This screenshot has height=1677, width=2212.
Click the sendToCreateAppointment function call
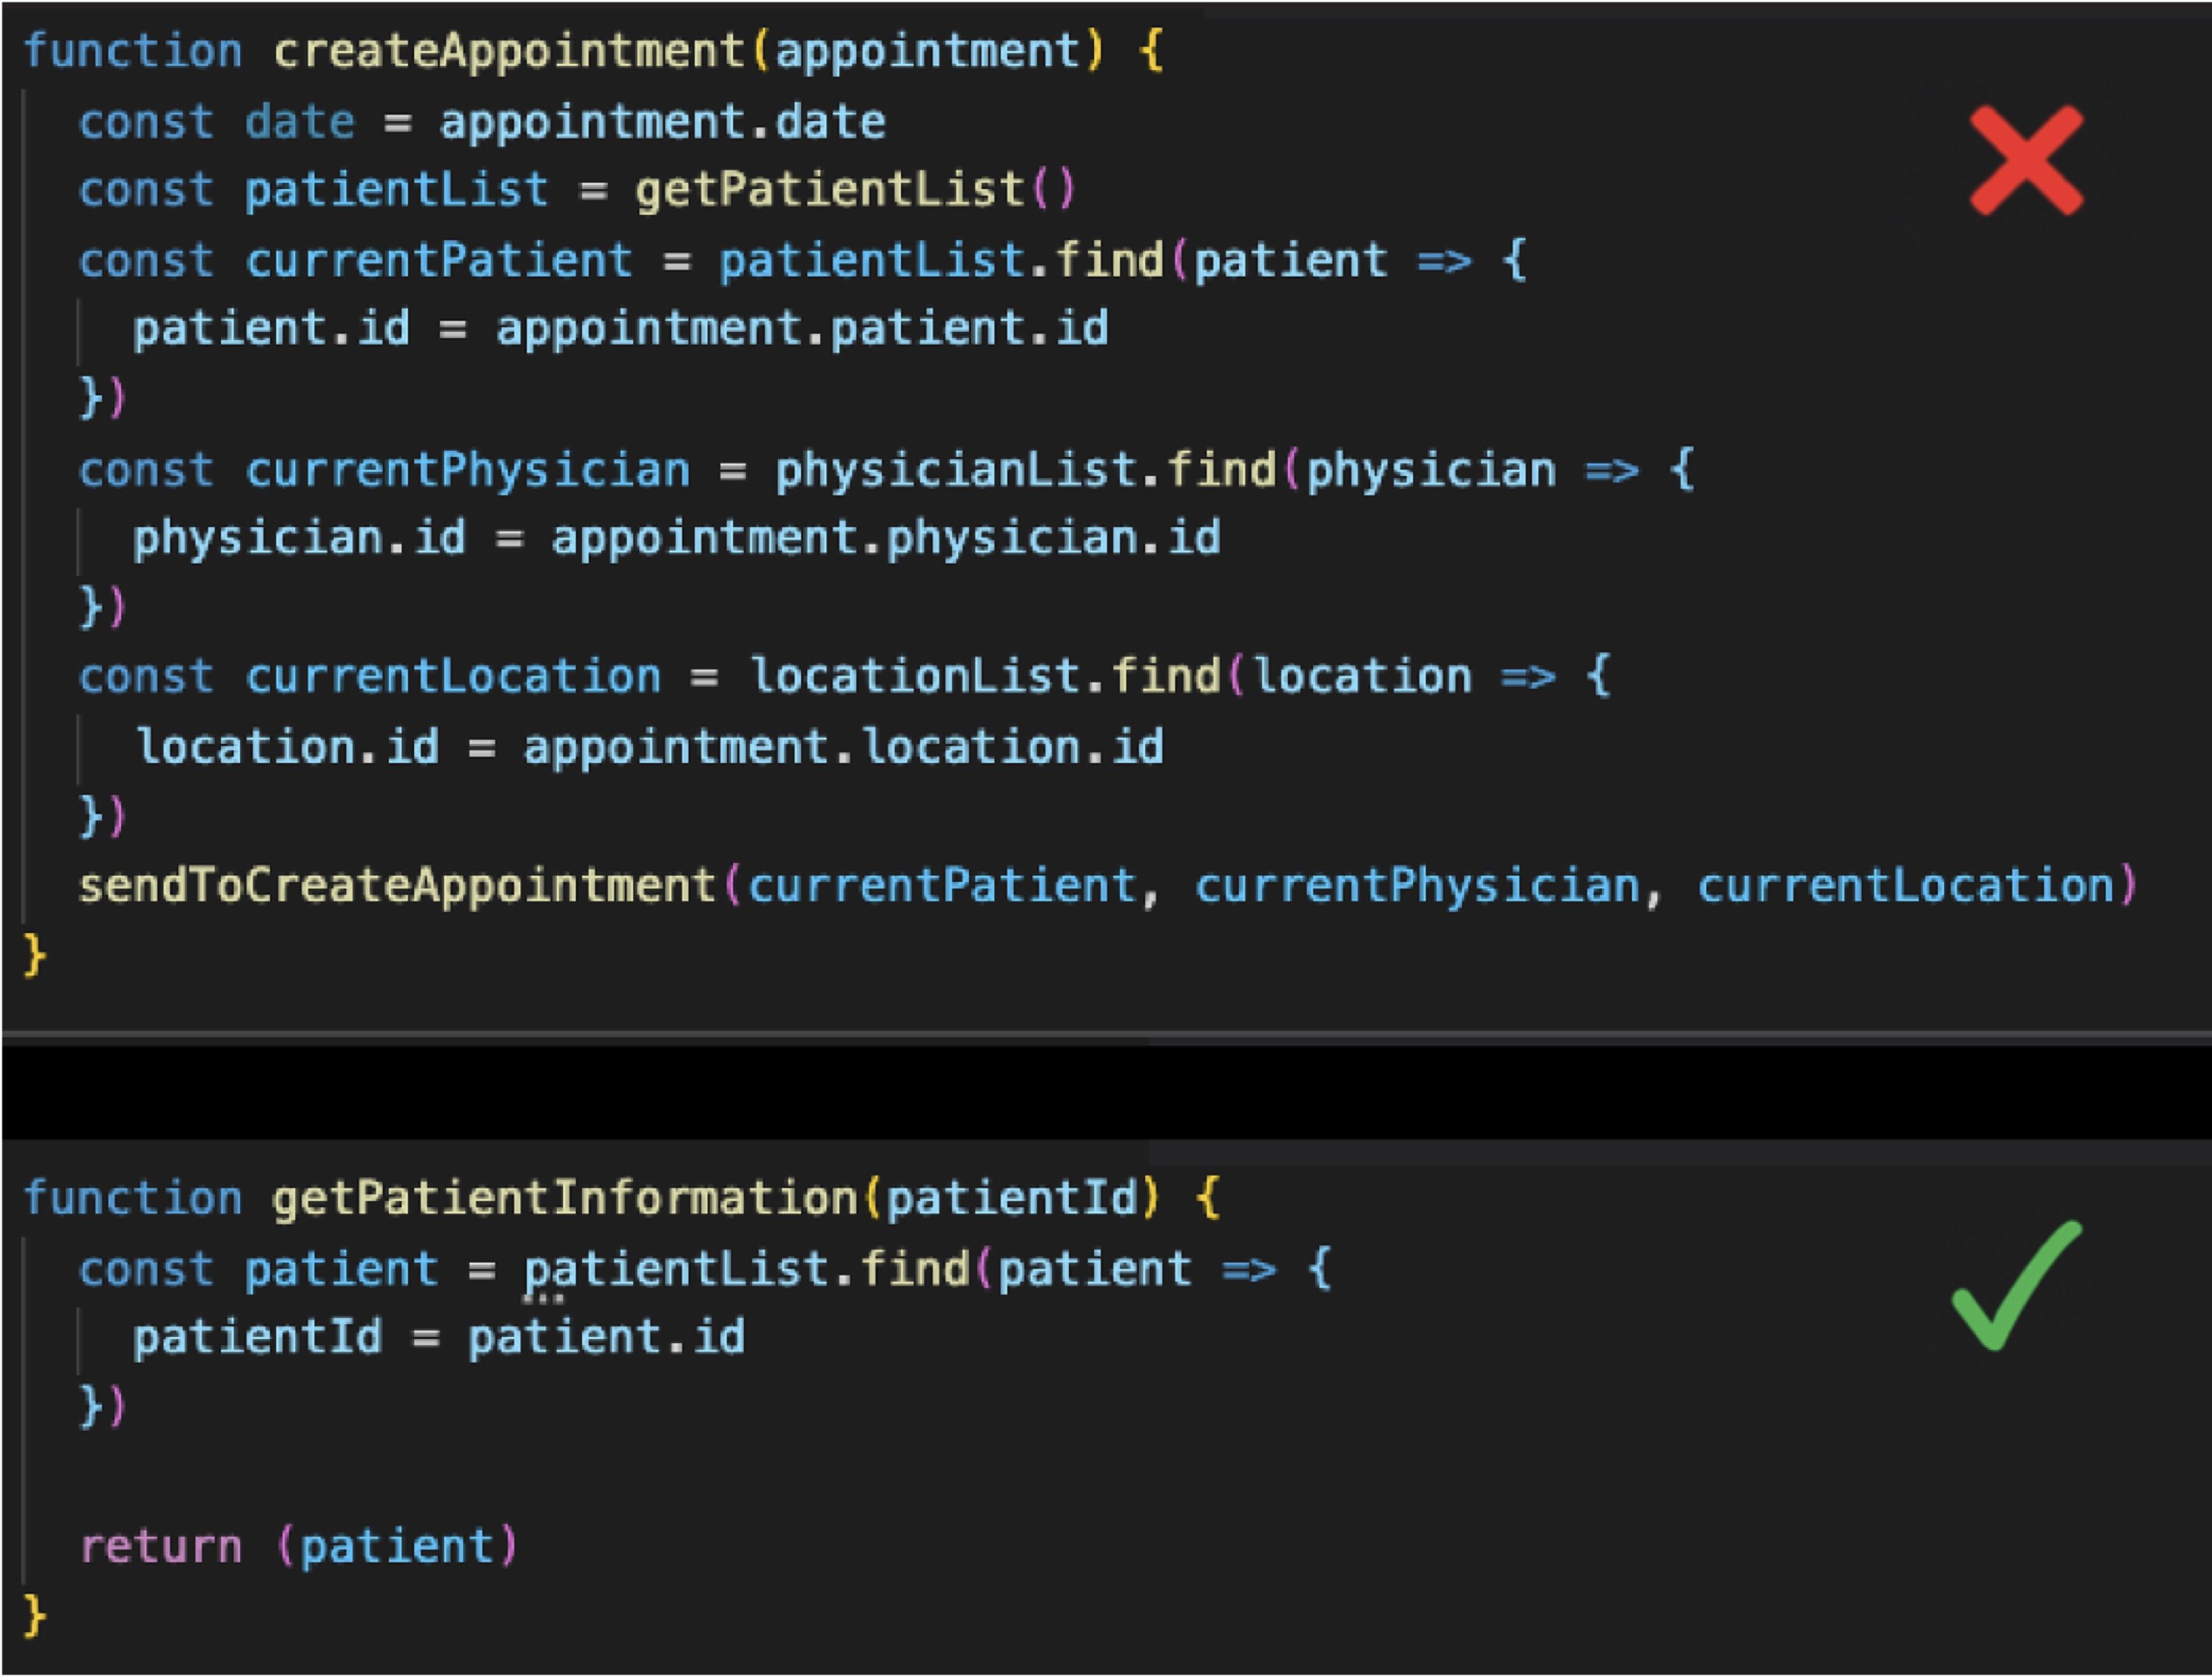[x=397, y=885]
